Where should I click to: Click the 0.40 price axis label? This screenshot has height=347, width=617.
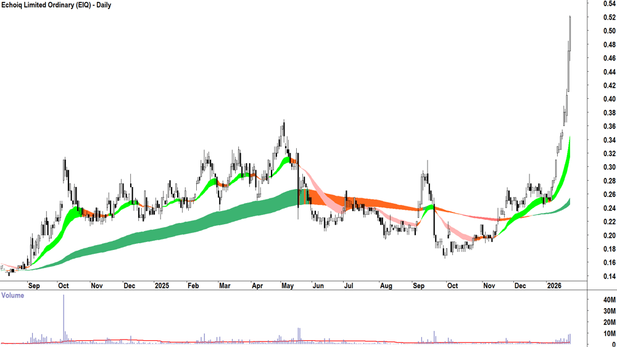coord(609,99)
